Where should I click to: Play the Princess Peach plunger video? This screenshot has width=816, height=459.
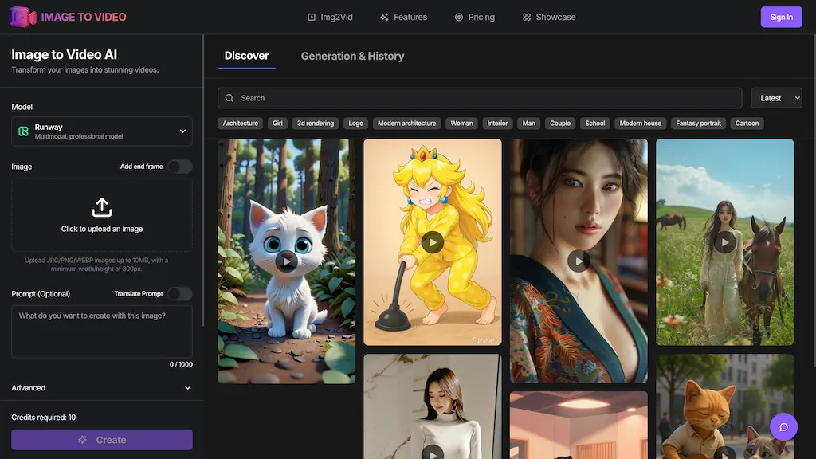pyautogui.click(x=433, y=242)
